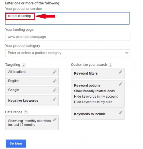The width and height of the screenshot is (143, 149).
Task: Click Date range help question mark
Action: point(26,112)
